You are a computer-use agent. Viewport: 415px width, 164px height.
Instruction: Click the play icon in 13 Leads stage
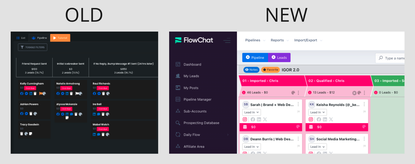point(354,93)
